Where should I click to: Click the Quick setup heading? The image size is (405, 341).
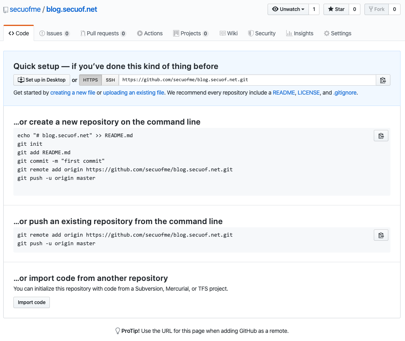coord(116,66)
